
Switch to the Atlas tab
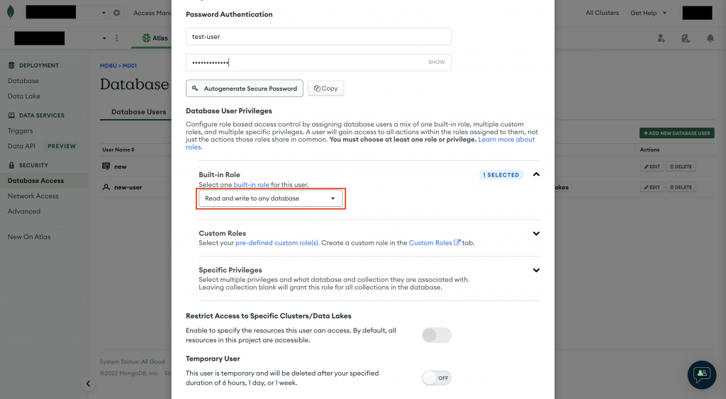(155, 38)
